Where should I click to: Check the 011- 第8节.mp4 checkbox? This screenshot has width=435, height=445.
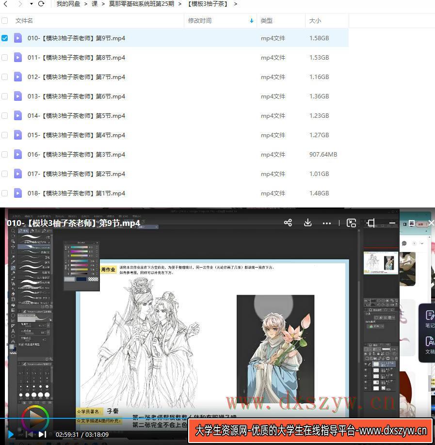(x=4, y=58)
